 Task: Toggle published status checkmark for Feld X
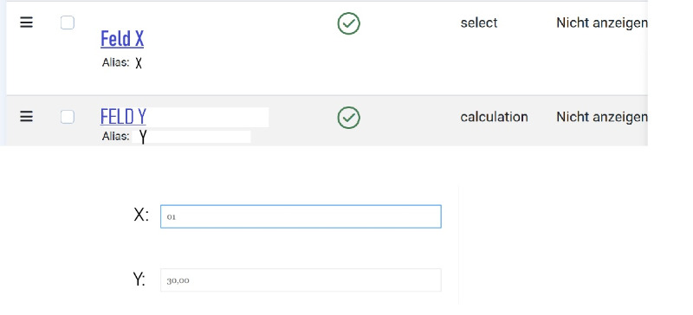349,23
